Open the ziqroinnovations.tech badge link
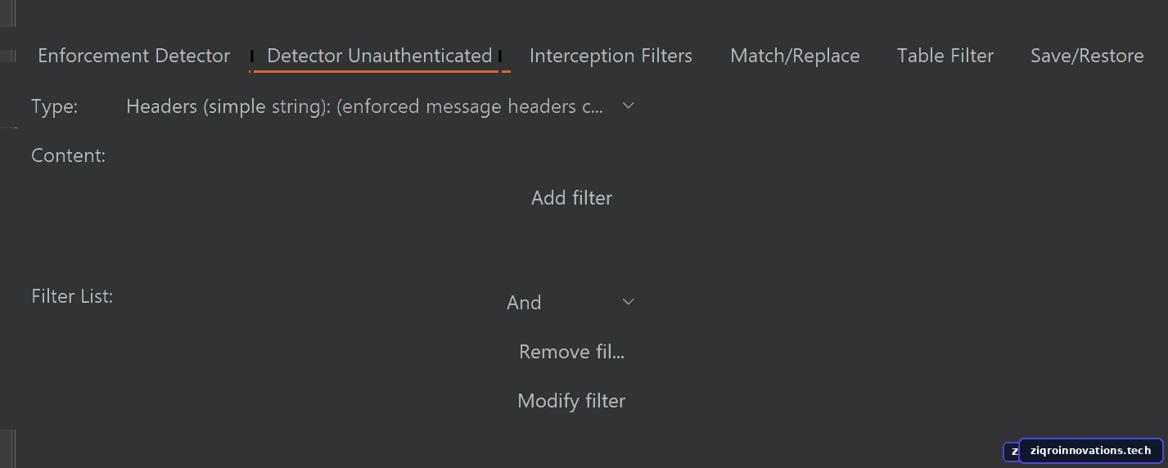 click(1091, 451)
